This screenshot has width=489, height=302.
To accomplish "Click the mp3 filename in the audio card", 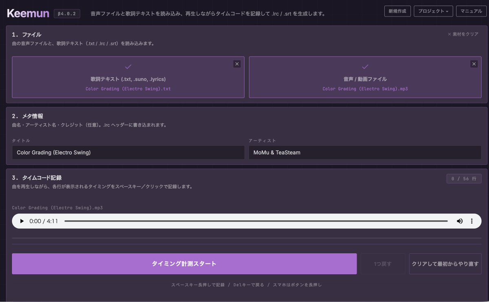I will tap(365, 89).
